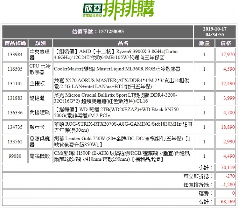The height and width of the screenshot is (208, 238).
Task: Click the 顯示卡 category cell
Action: pos(40,127)
